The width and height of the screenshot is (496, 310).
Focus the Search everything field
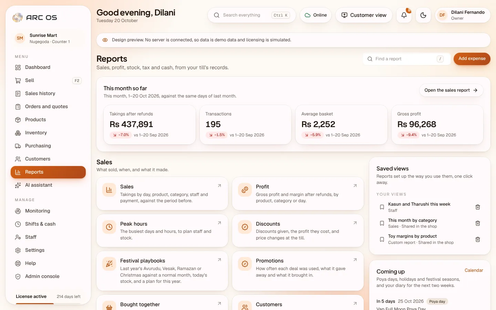point(252,15)
